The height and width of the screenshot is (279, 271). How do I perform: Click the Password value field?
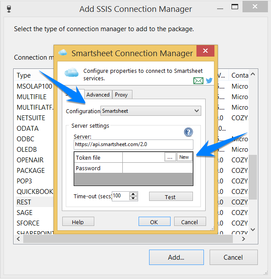coord(157,168)
